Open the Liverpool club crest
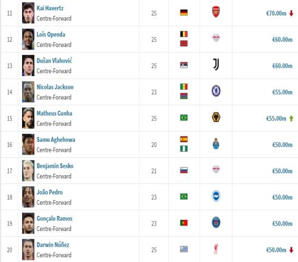298x262 pixels. (x=216, y=249)
